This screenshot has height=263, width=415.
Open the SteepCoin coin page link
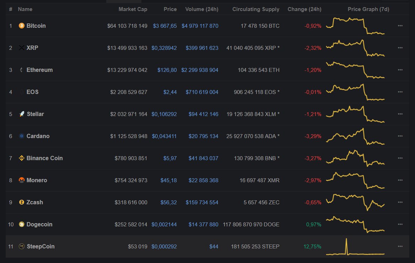click(41, 246)
